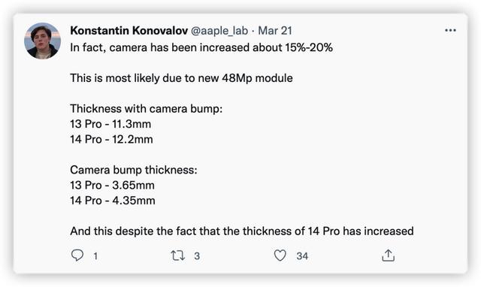Click the likes count 34
The image size is (481, 287).
click(x=302, y=256)
